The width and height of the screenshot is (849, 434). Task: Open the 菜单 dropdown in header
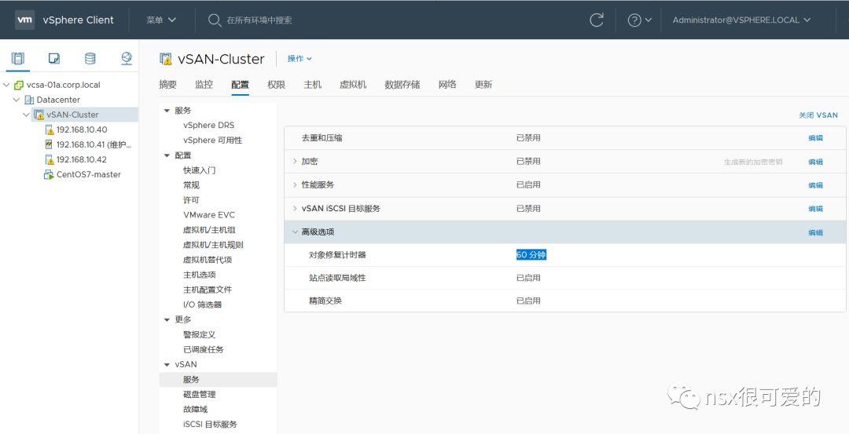(161, 20)
